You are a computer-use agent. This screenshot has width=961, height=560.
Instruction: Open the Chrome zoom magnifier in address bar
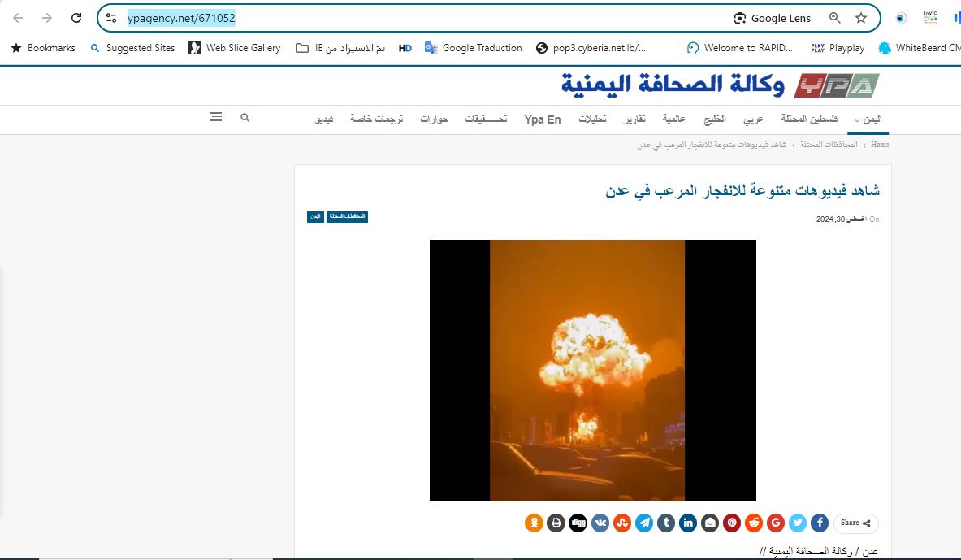pos(834,18)
